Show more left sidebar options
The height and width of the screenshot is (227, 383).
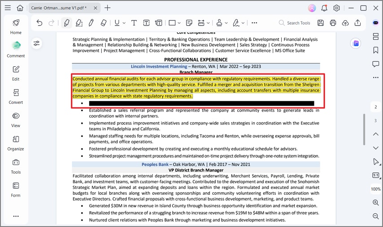pos(16,216)
